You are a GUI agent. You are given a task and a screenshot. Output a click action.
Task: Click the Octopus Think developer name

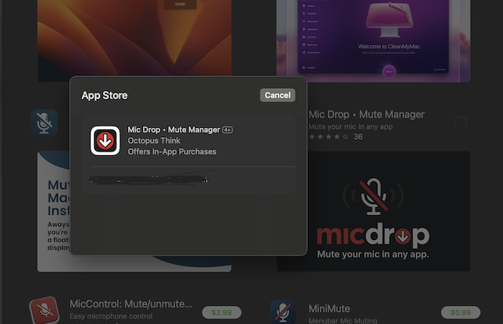pyautogui.click(x=154, y=140)
